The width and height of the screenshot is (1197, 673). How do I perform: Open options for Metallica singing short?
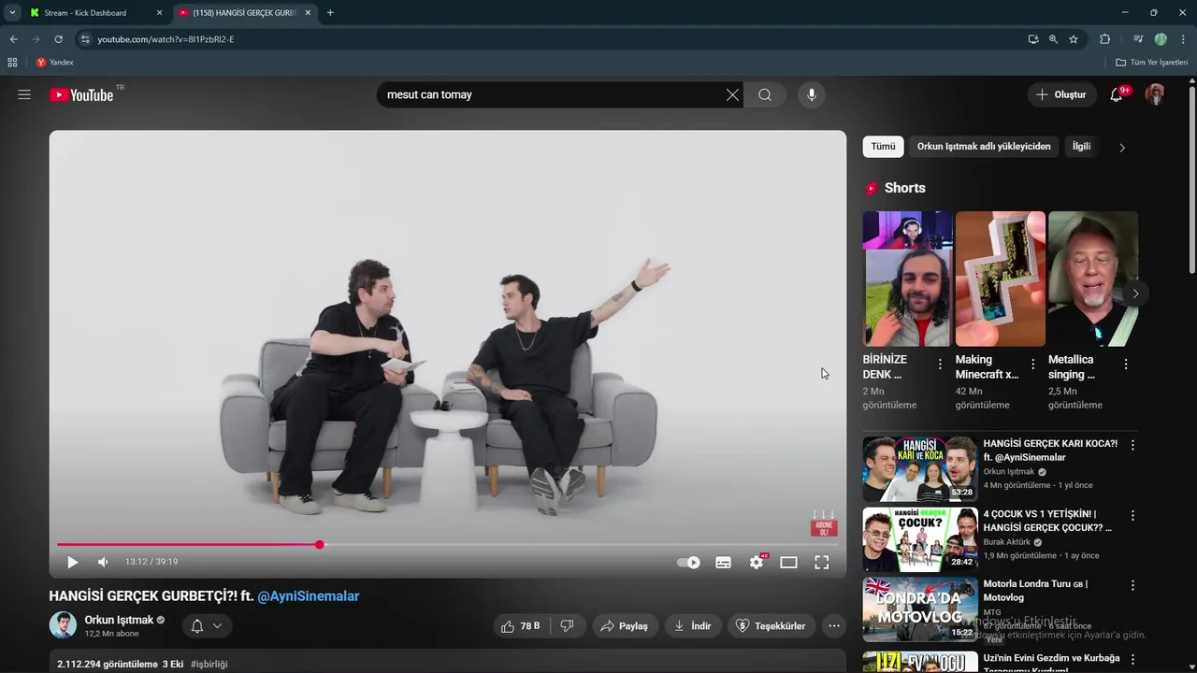pos(1125,365)
